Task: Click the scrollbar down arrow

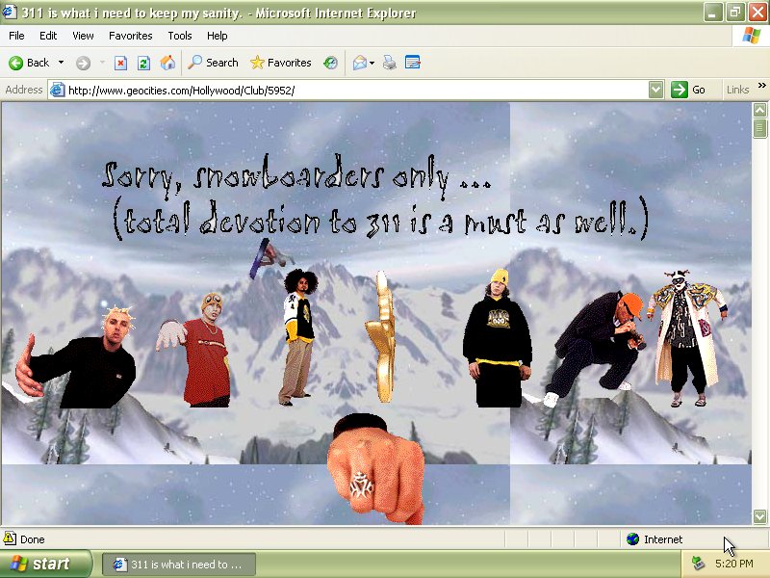Action: (x=759, y=516)
